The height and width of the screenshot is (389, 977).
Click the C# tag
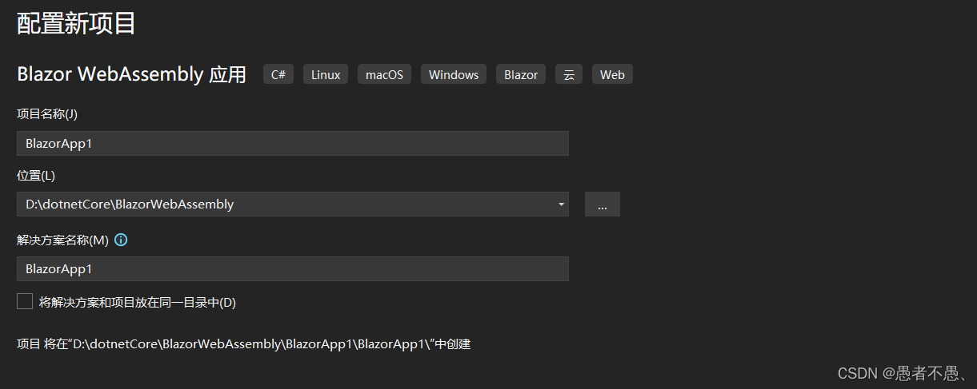click(278, 75)
